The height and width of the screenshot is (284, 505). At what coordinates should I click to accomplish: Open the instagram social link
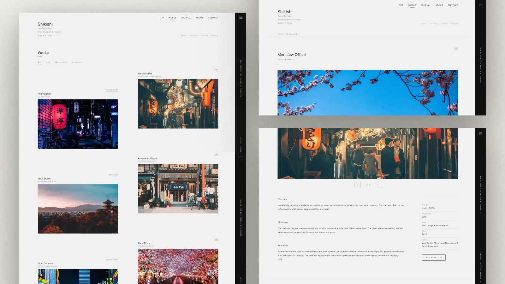click(193, 36)
